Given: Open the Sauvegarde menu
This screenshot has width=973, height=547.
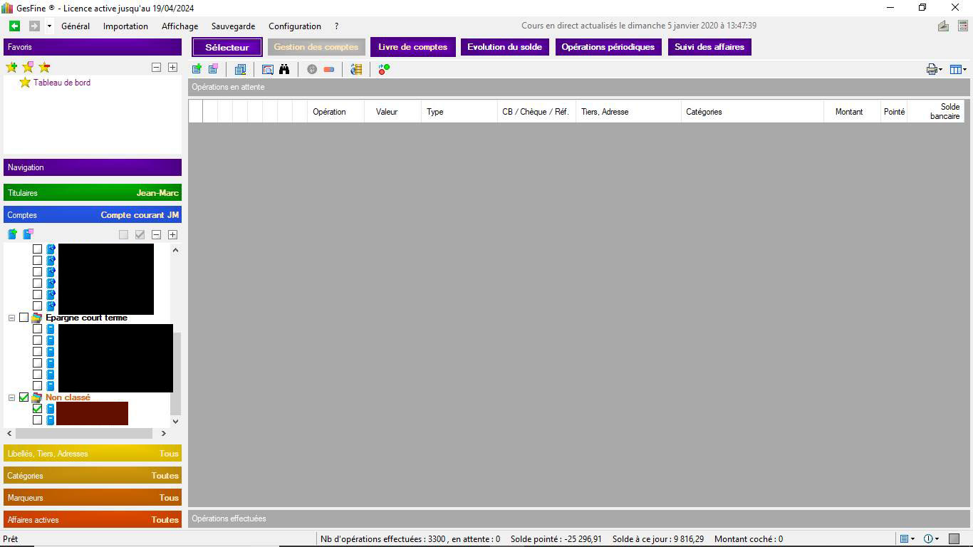Looking at the screenshot, I should coord(233,26).
